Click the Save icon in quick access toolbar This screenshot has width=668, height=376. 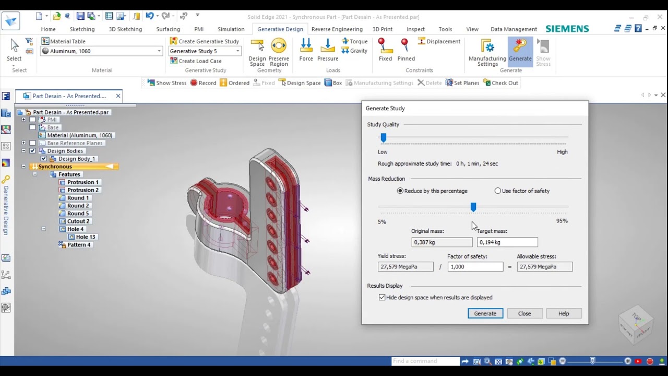pyautogui.click(x=80, y=16)
